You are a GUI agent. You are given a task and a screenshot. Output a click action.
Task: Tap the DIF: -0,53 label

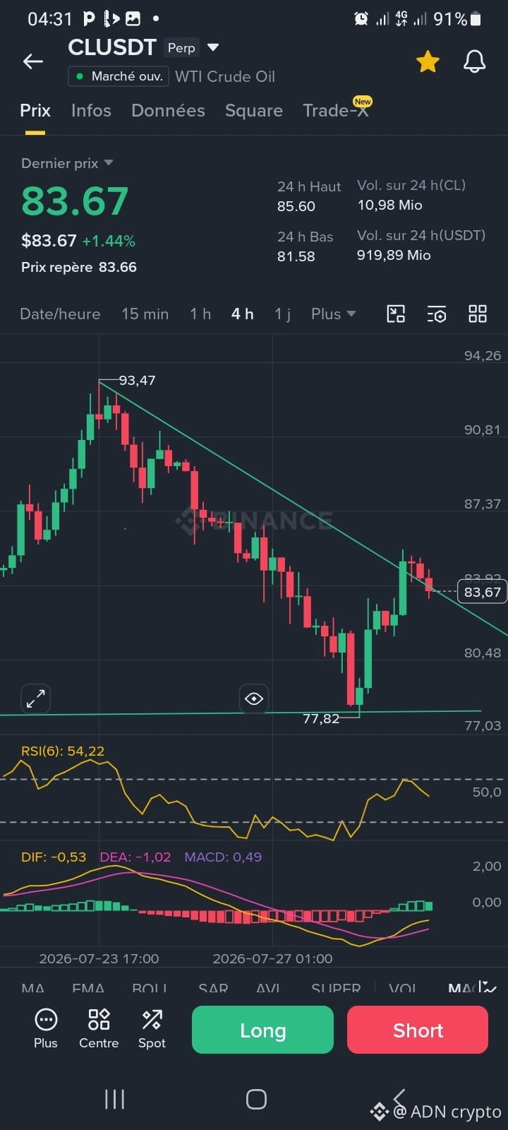pyautogui.click(x=54, y=857)
